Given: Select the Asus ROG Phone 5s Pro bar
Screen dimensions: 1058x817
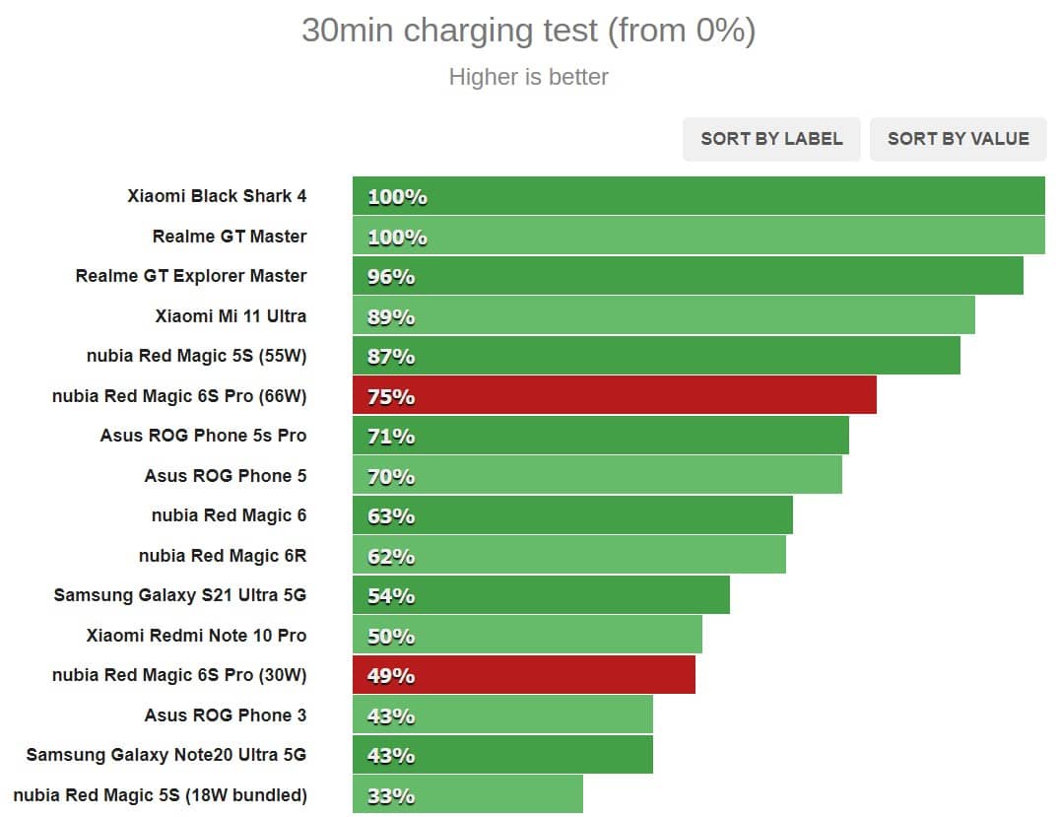Looking at the screenshot, I should (601, 436).
